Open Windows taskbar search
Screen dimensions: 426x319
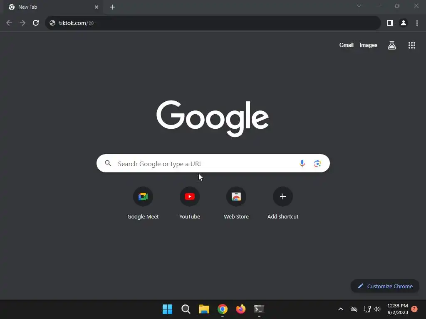pos(186,309)
